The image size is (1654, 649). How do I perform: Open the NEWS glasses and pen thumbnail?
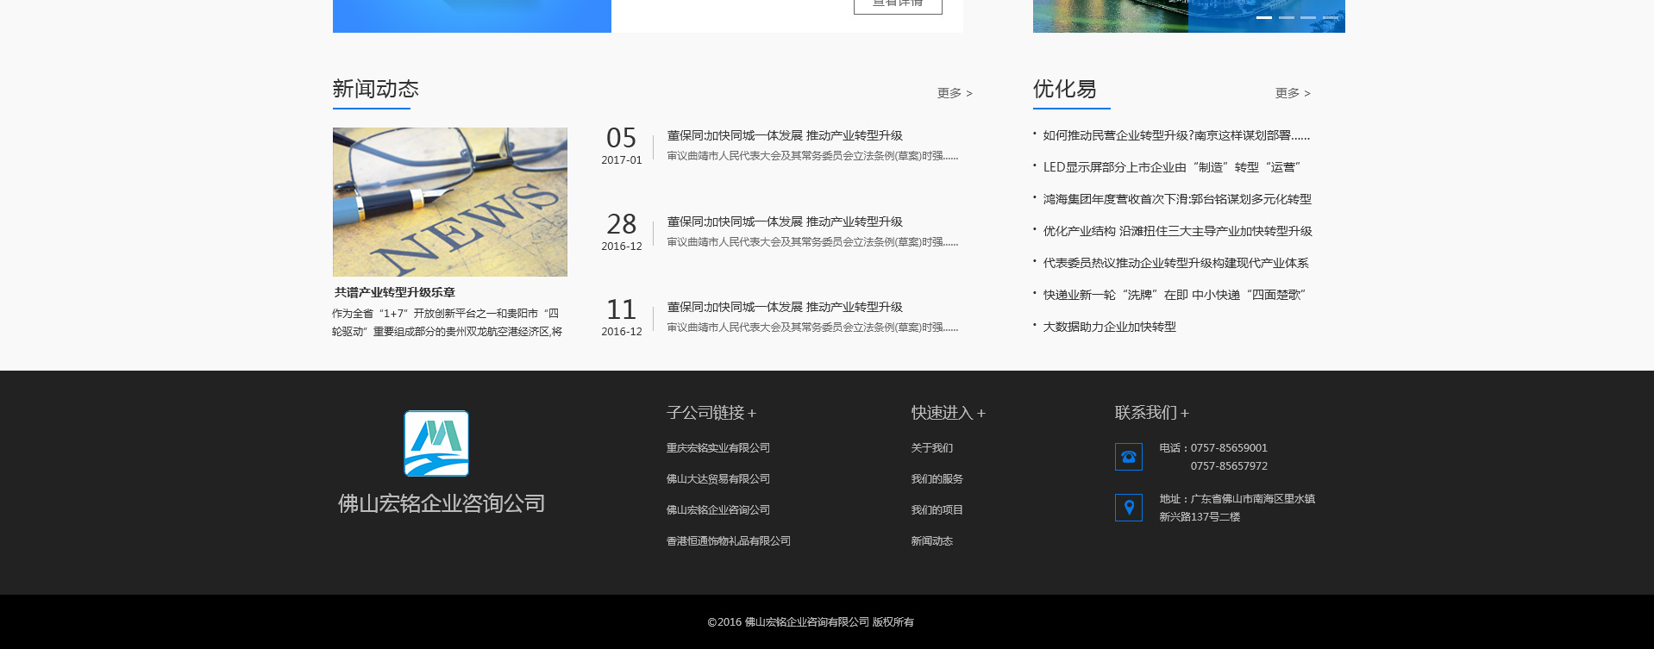(x=449, y=202)
